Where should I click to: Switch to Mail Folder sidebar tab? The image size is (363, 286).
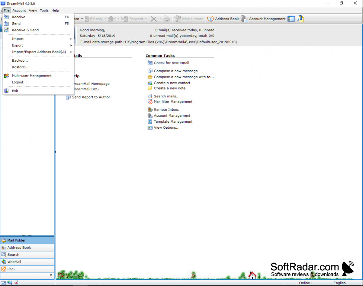(x=27, y=240)
